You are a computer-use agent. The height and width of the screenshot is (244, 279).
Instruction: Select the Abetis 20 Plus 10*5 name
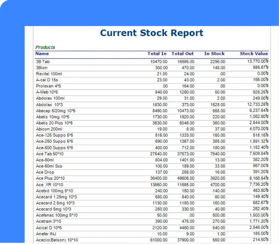coord(54,123)
